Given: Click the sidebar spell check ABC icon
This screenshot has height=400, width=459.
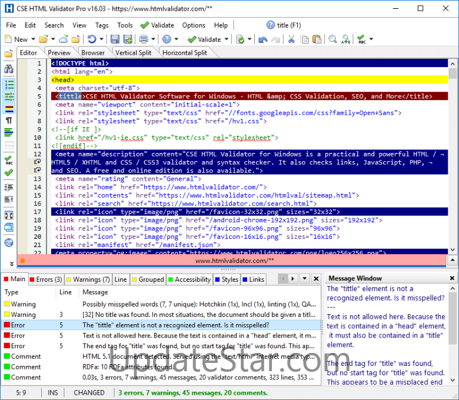Looking at the screenshot, I should 9,161.
